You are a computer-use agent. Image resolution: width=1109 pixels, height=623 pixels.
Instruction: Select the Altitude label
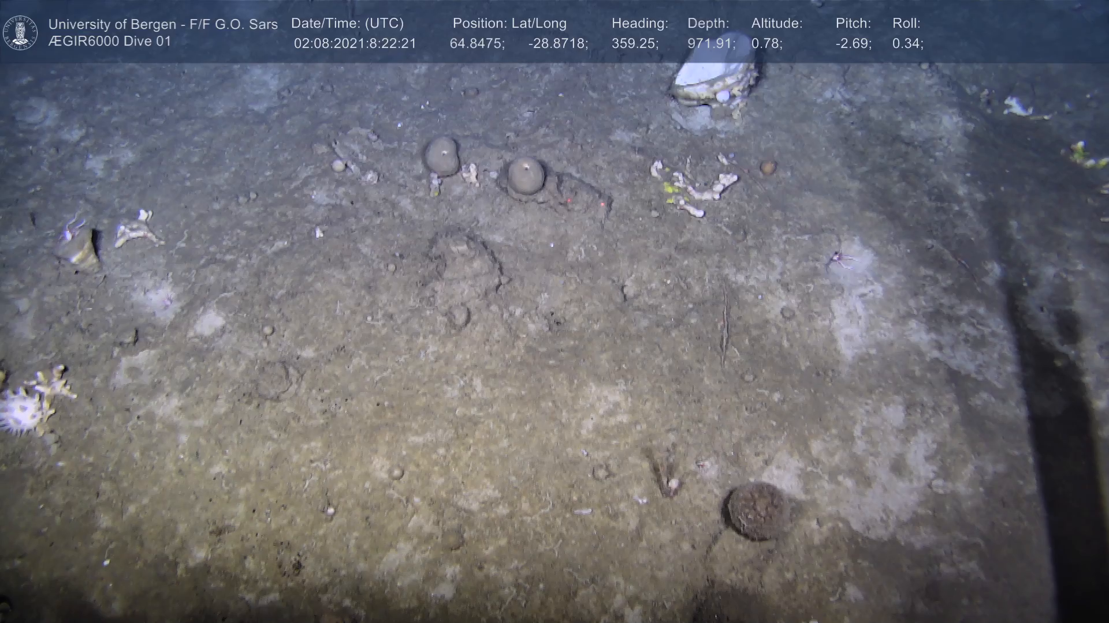click(776, 24)
